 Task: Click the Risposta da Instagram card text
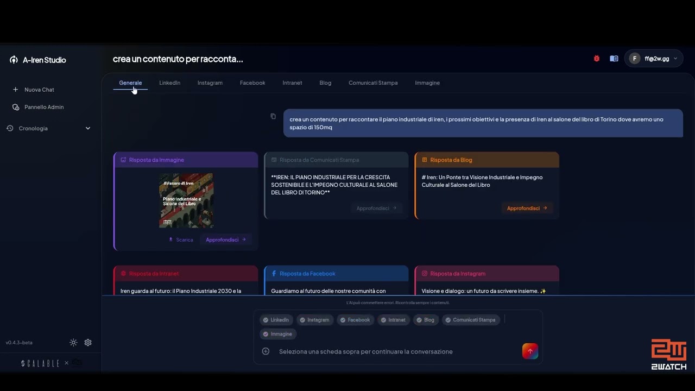point(484,291)
